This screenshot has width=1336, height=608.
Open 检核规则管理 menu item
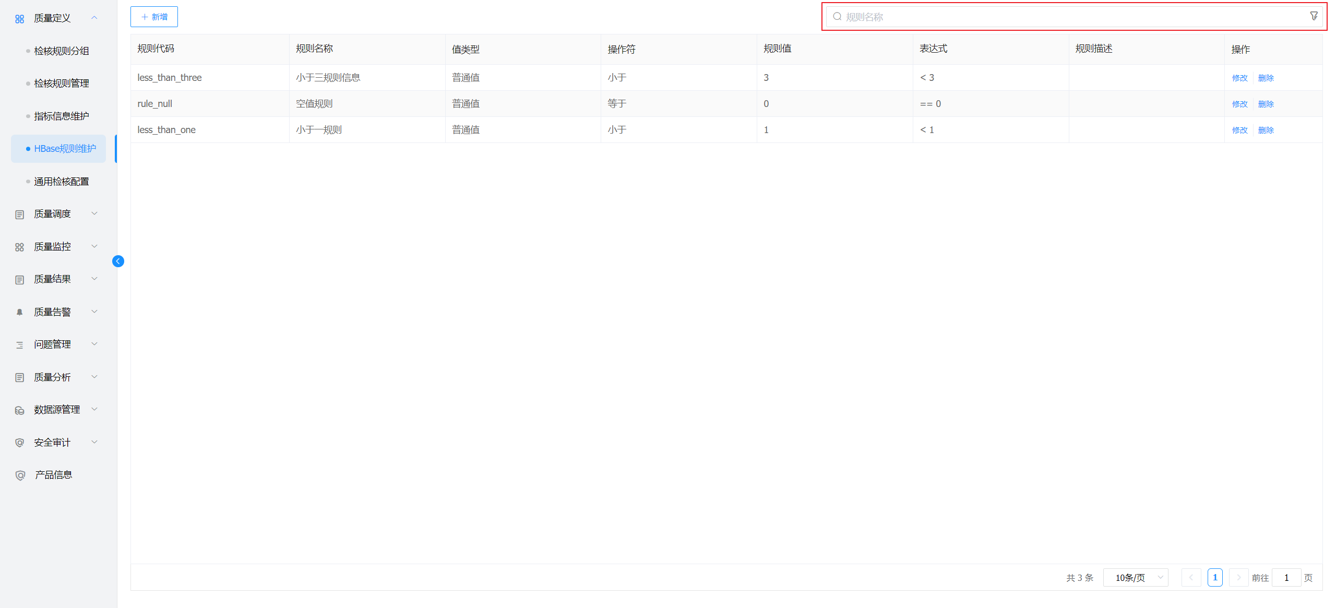(x=62, y=84)
